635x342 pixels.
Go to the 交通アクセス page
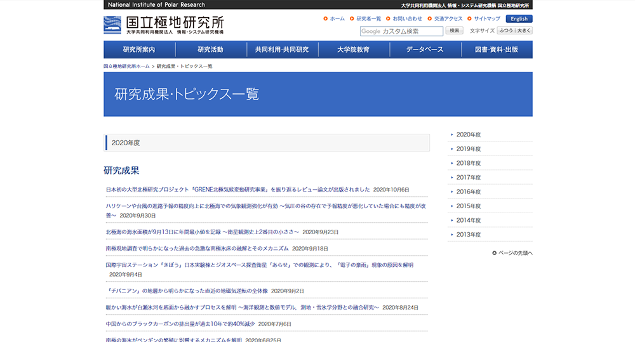(x=448, y=19)
